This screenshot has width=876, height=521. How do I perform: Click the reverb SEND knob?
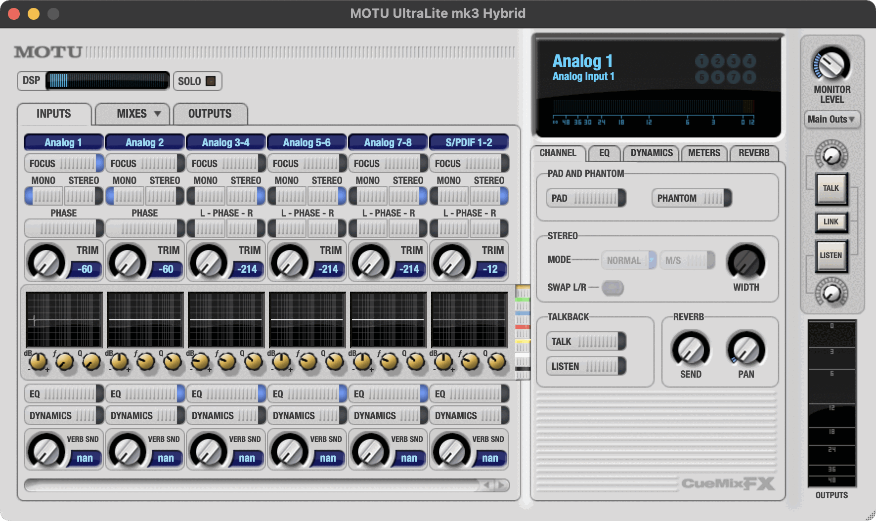pyautogui.click(x=691, y=349)
